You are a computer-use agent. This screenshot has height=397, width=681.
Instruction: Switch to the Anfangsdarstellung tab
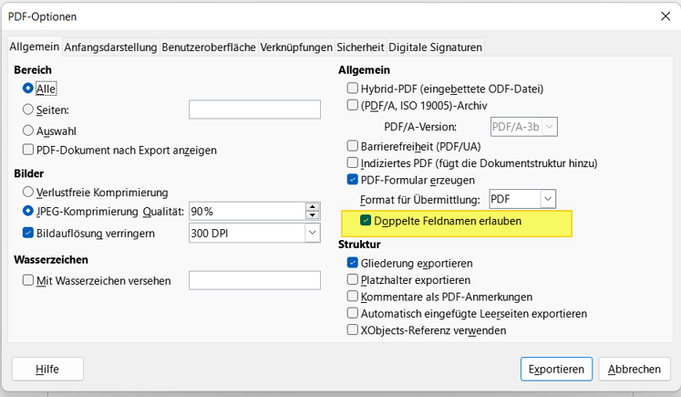pos(110,47)
